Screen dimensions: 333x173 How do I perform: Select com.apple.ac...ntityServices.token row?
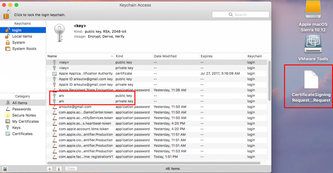tap(157, 118)
